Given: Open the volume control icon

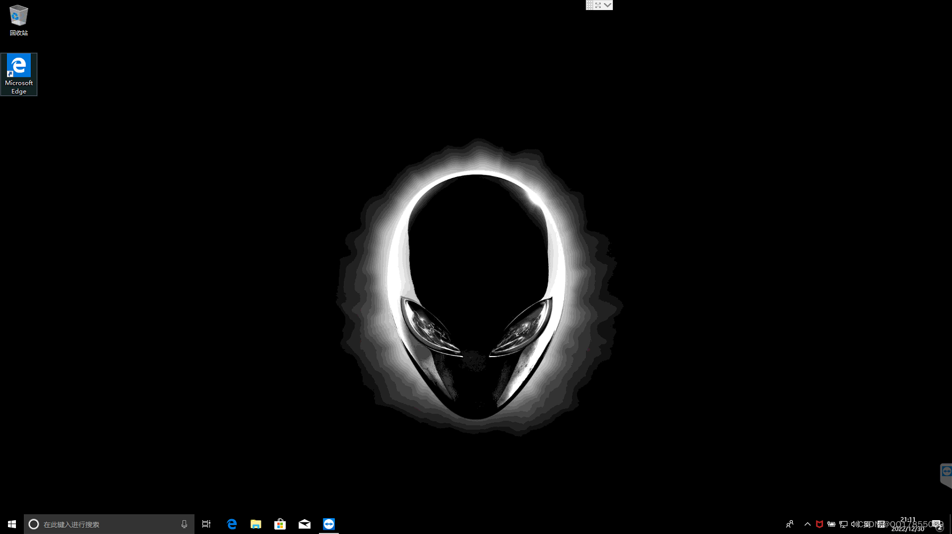Looking at the screenshot, I should point(854,524).
